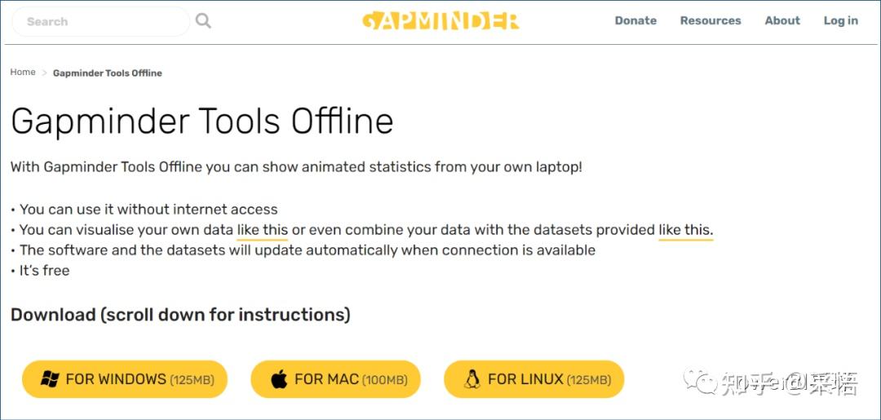Click the Download instructions heading
The height and width of the screenshot is (420, 881).
click(x=180, y=314)
